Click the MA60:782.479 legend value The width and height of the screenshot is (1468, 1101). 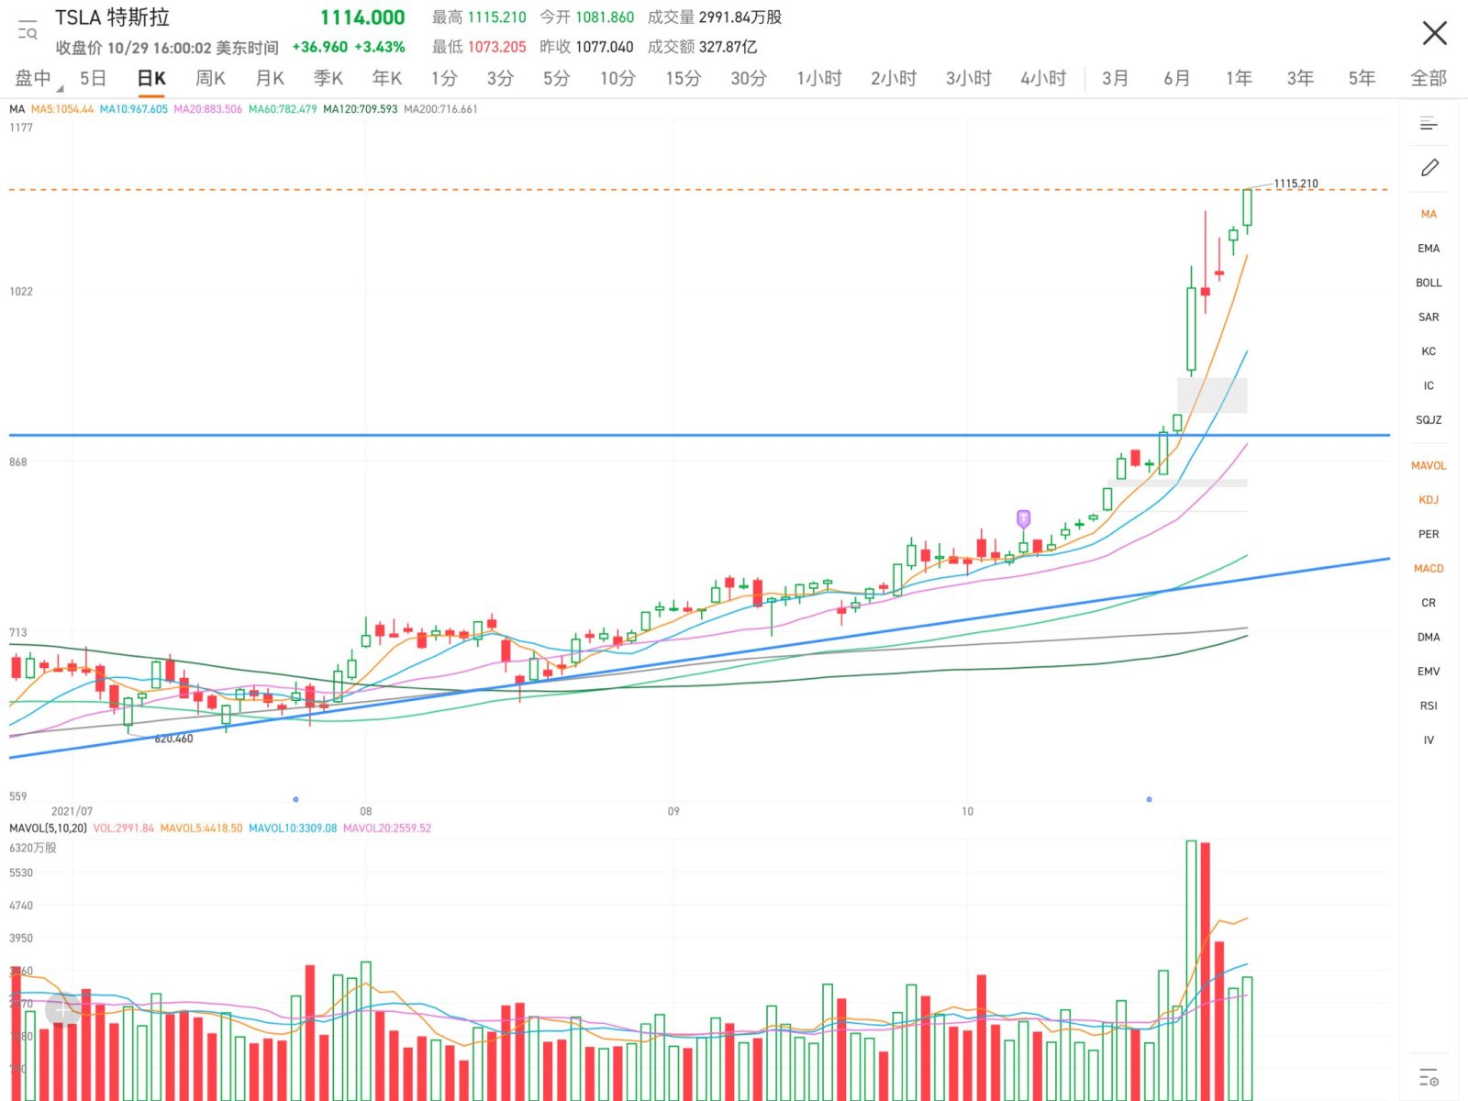(283, 109)
